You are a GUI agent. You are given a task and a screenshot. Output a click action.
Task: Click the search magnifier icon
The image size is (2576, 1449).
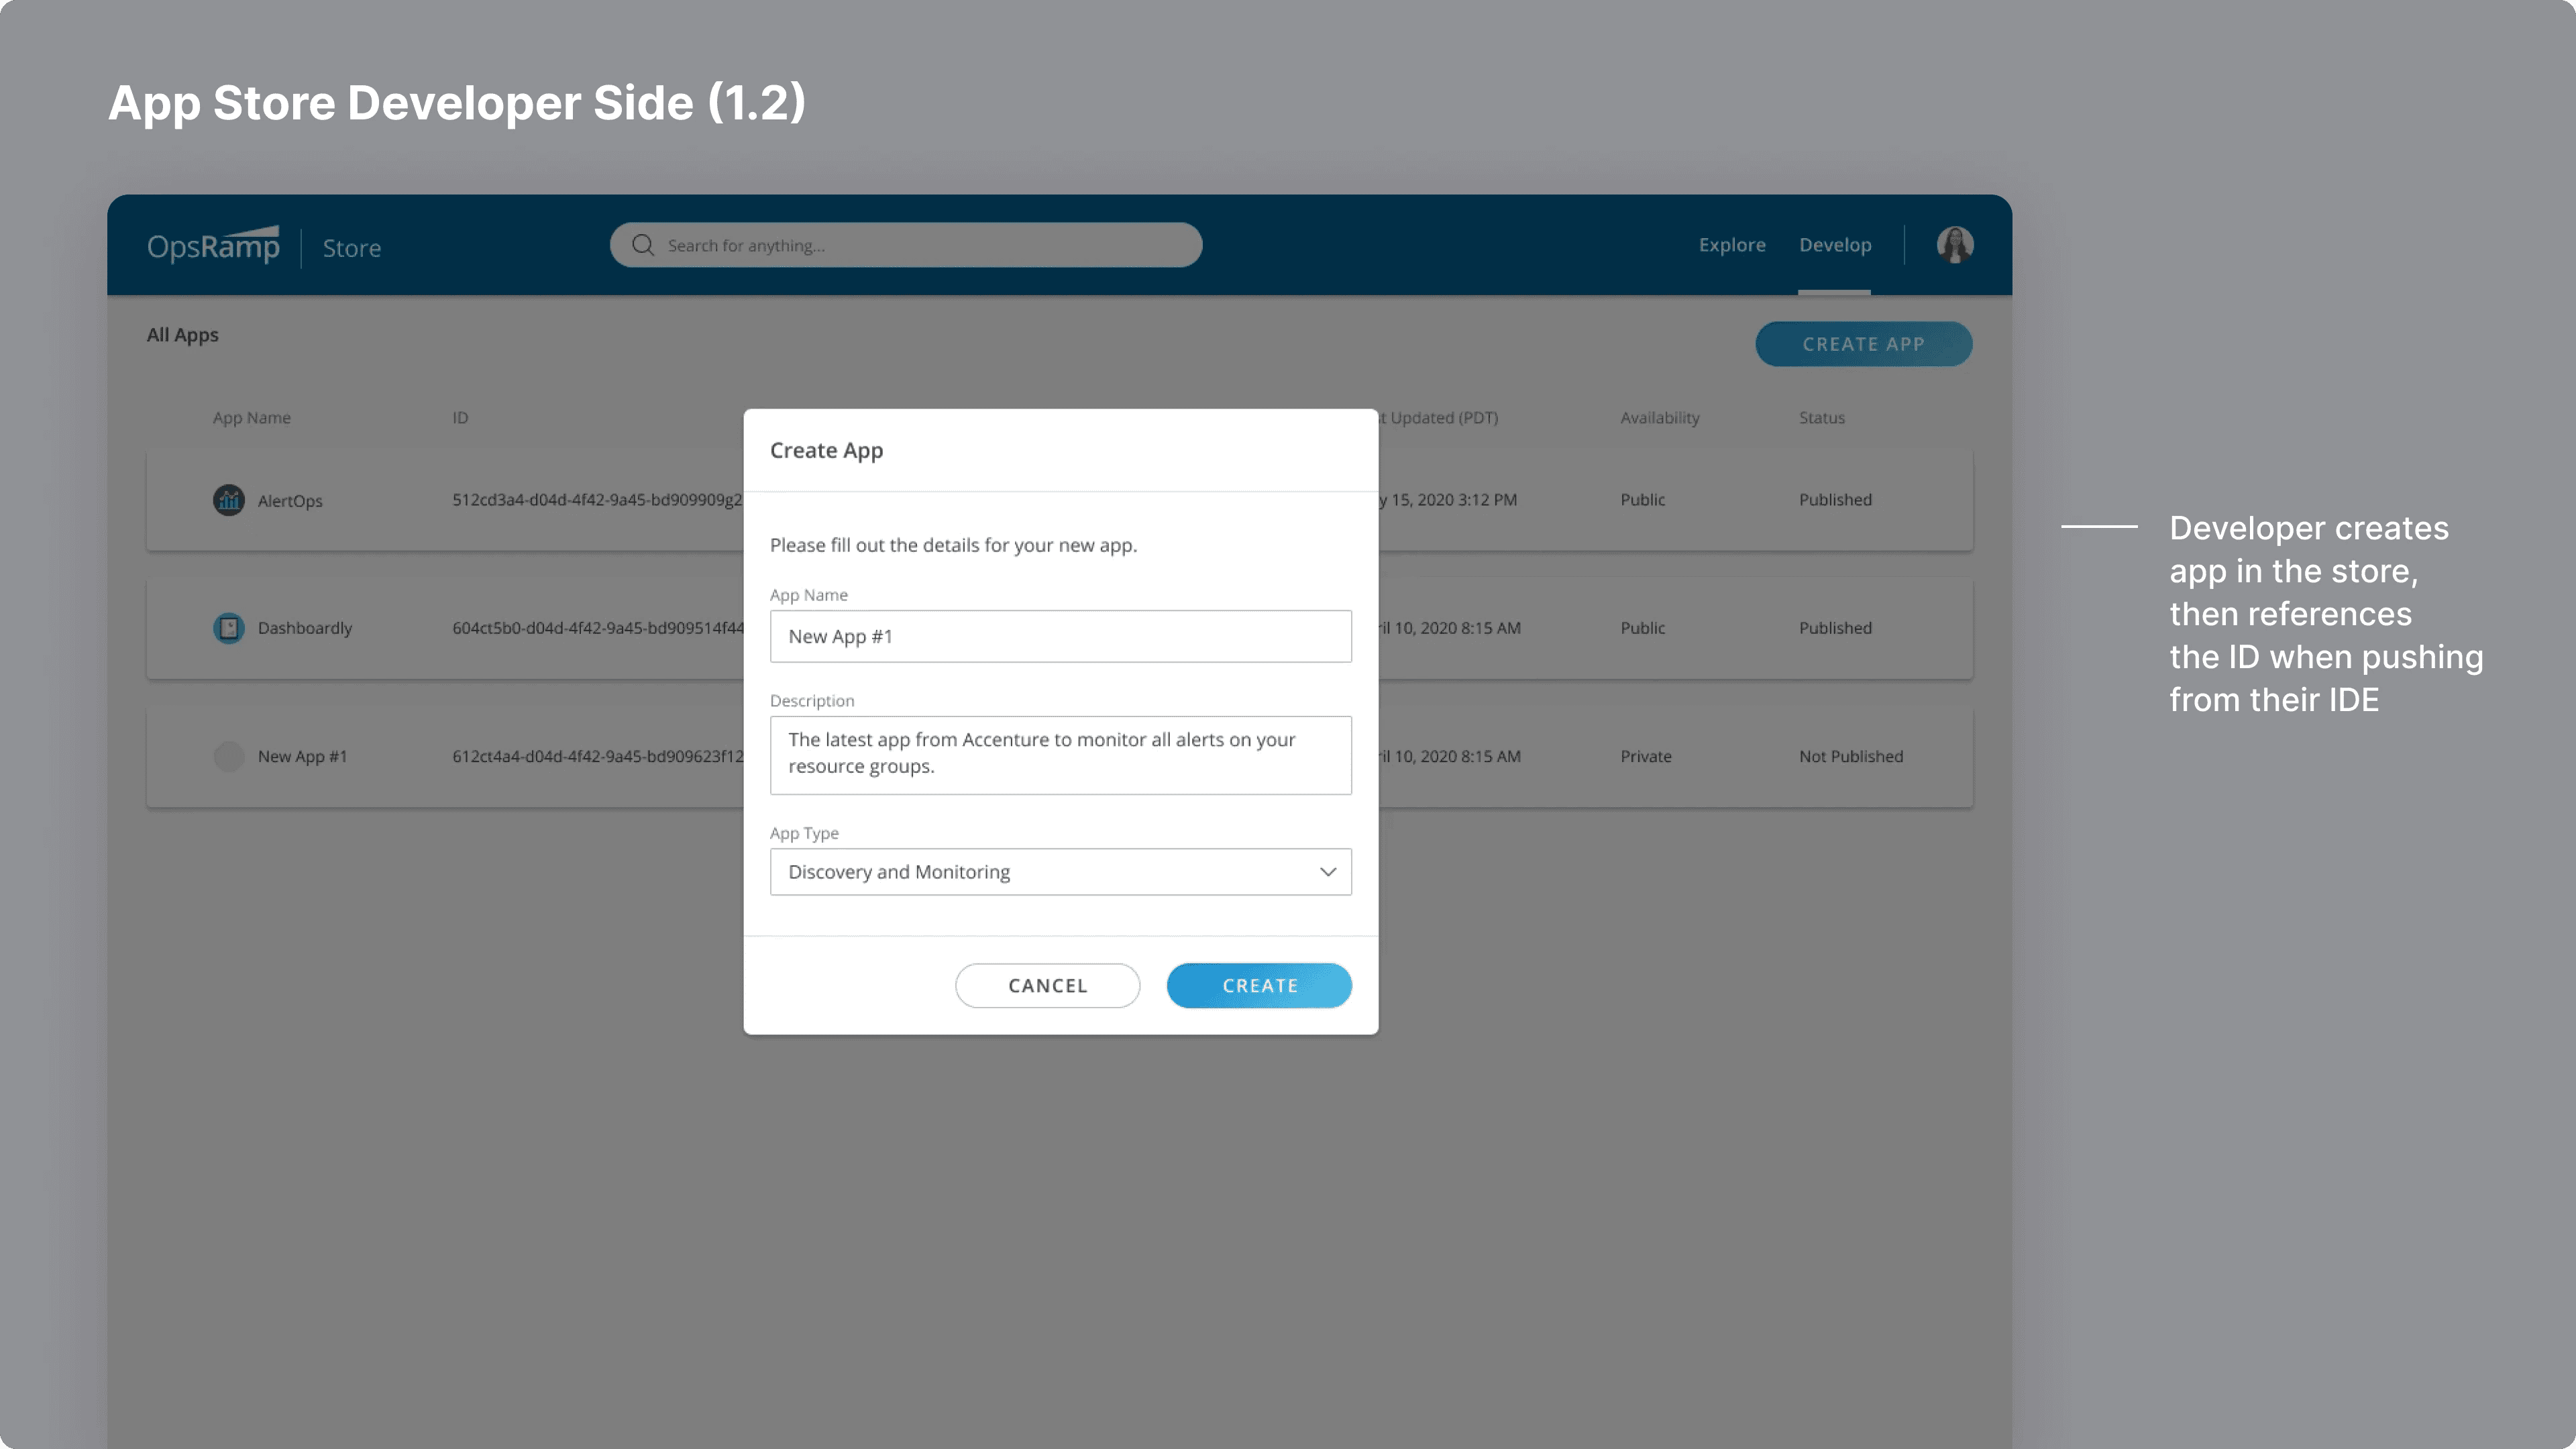[x=643, y=245]
